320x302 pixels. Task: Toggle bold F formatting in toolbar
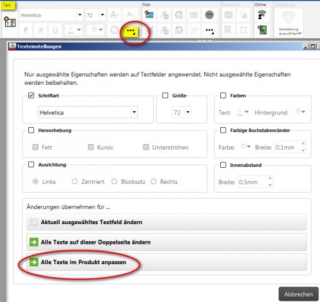(x=26, y=30)
